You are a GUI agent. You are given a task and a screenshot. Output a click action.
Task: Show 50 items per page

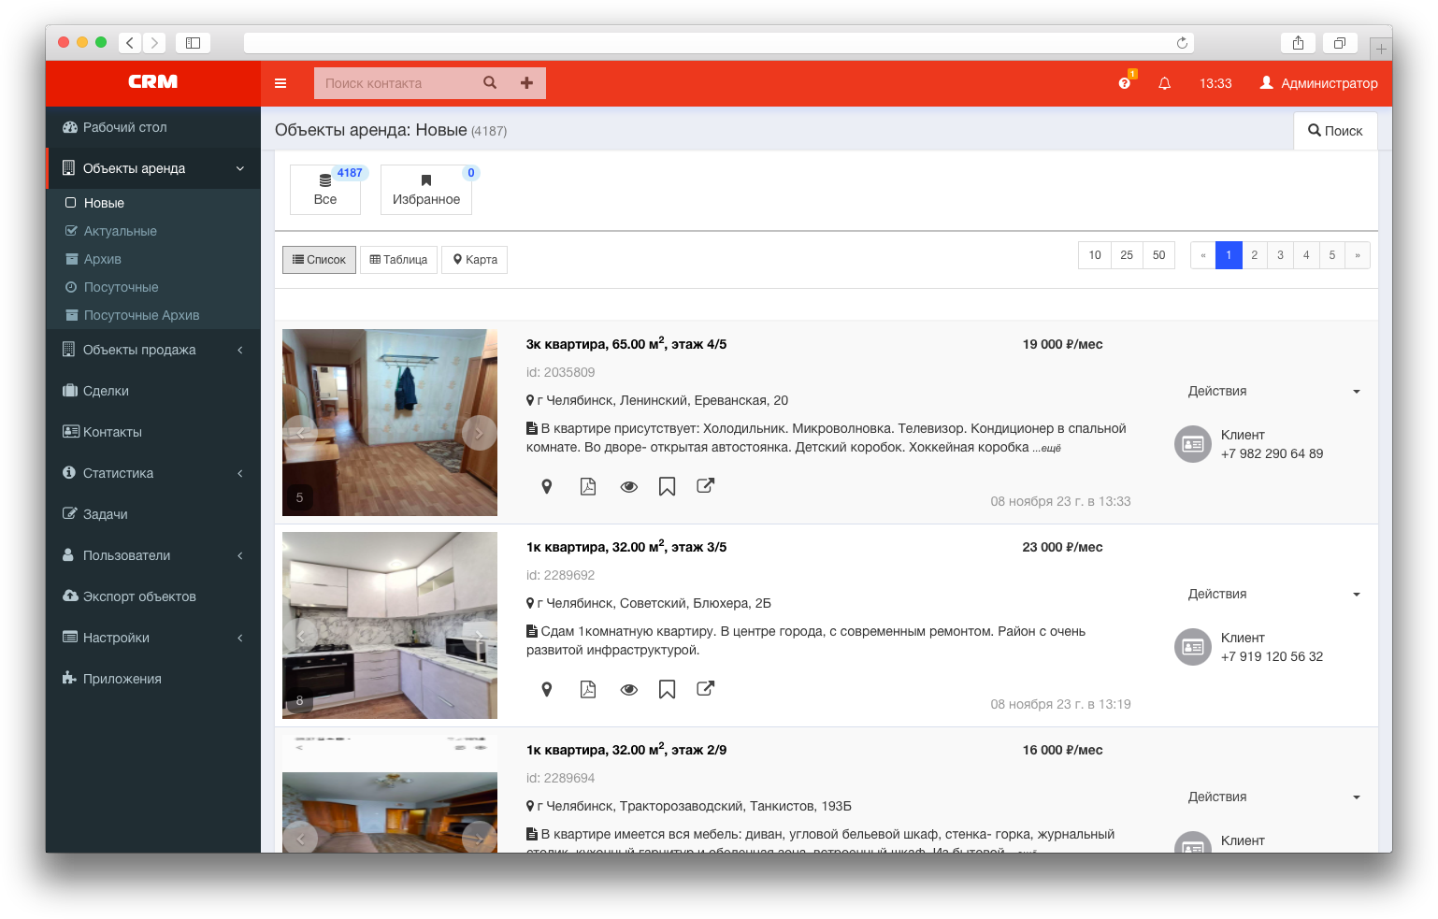1158,255
